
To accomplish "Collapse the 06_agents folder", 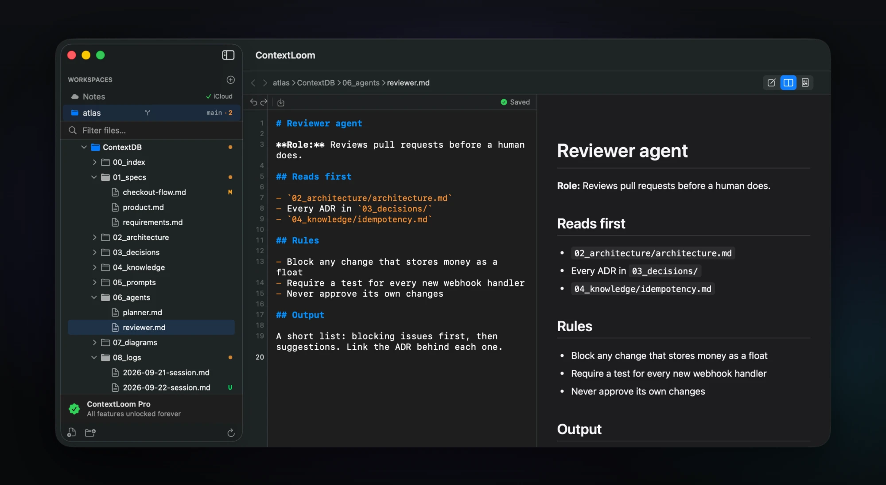I will (94, 297).
